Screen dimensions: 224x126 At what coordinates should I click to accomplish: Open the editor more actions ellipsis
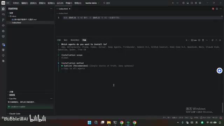click(221, 9)
